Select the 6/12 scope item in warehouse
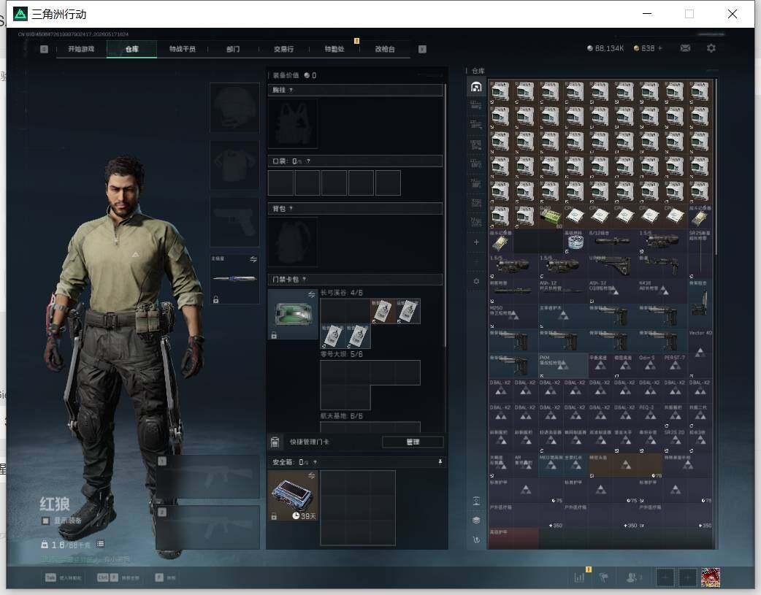Screen dimensions: 761x595 pyautogui.click(x=613, y=242)
